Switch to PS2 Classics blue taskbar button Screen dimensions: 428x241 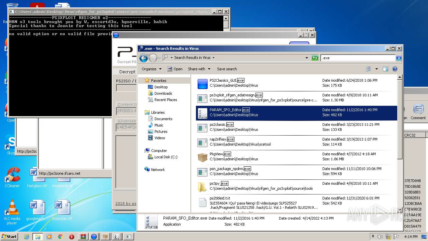coord(94,237)
